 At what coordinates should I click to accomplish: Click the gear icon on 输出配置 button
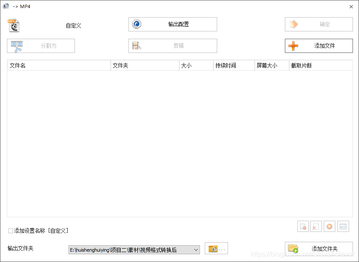click(137, 24)
